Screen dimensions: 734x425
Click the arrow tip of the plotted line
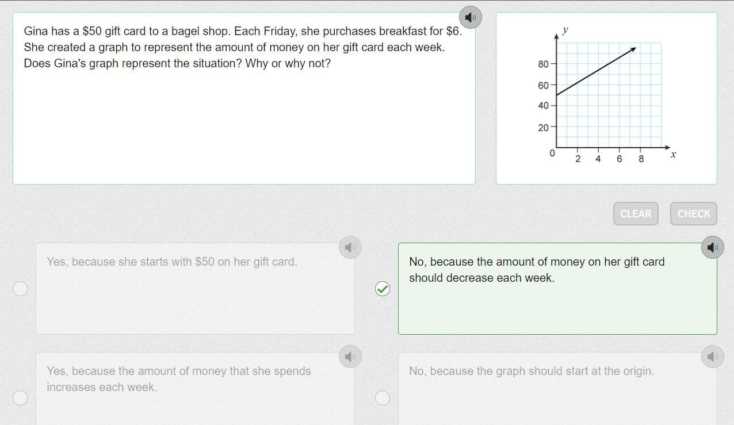point(634,49)
